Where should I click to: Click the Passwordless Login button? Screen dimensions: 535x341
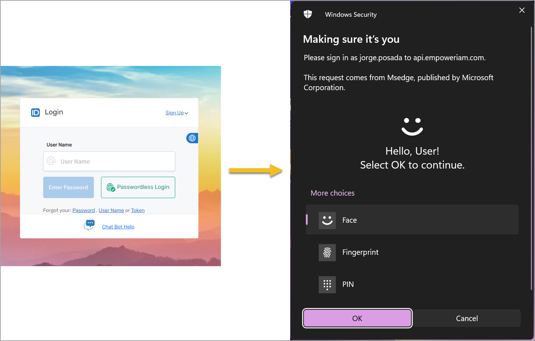tap(138, 187)
